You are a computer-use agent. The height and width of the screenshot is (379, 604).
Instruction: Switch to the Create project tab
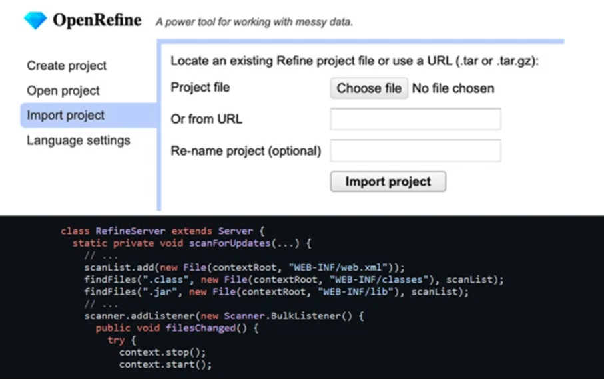point(67,66)
